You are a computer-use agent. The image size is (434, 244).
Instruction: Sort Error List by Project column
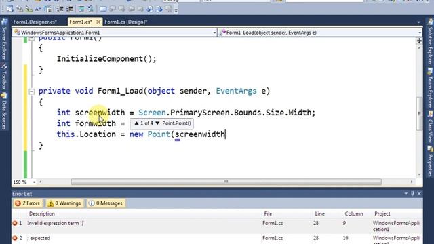[382, 214]
